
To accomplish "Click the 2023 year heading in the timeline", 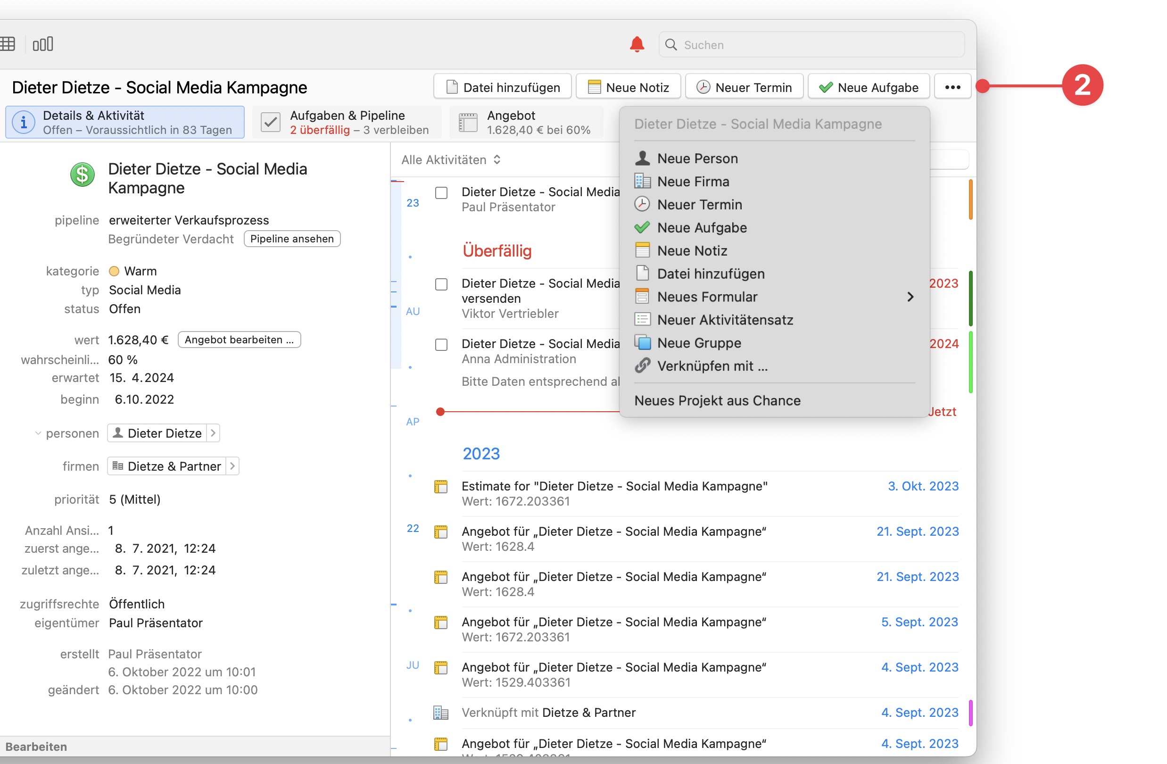I will pos(481,454).
